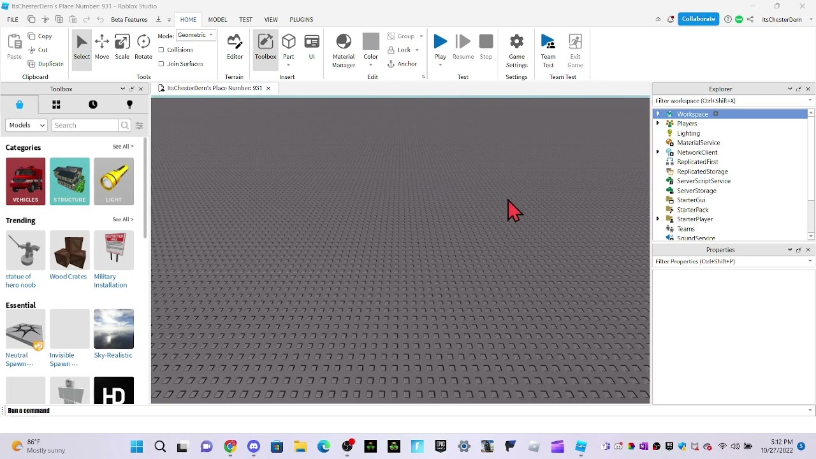The height and width of the screenshot is (459, 816).
Task: Open Game Settings
Action: (516, 51)
